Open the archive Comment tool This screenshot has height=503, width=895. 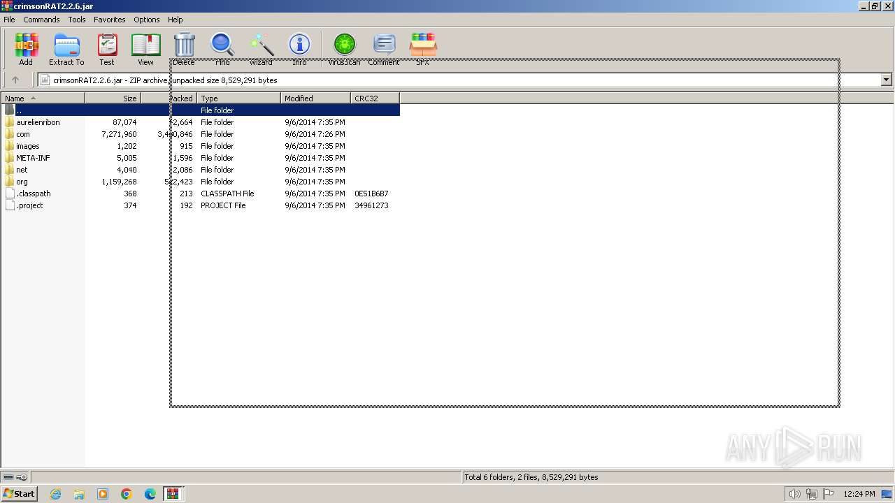tap(384, 48)
